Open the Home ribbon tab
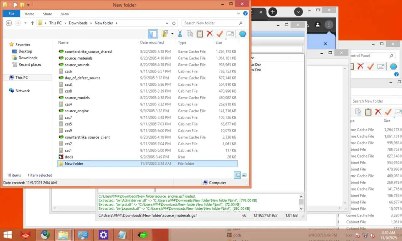The image size is (402, 241). [x=29, y=14]
